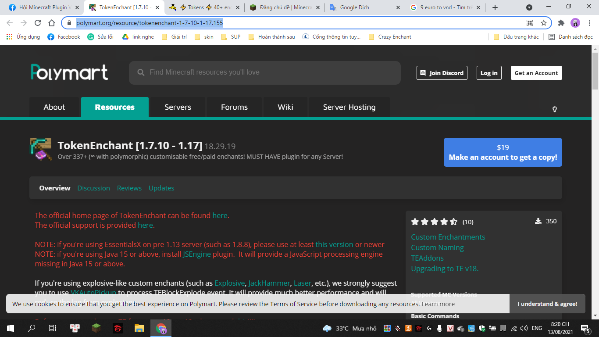Open Task View on the taskbar
This screenshot has width=599, height=337.
click(x=52, y=328)
